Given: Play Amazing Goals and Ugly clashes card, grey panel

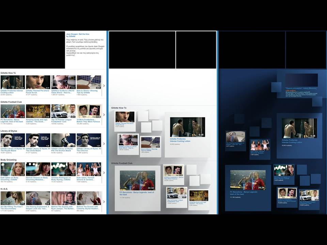Looking at the screenshot, I should pyautogui.click(x=199, y=196).
